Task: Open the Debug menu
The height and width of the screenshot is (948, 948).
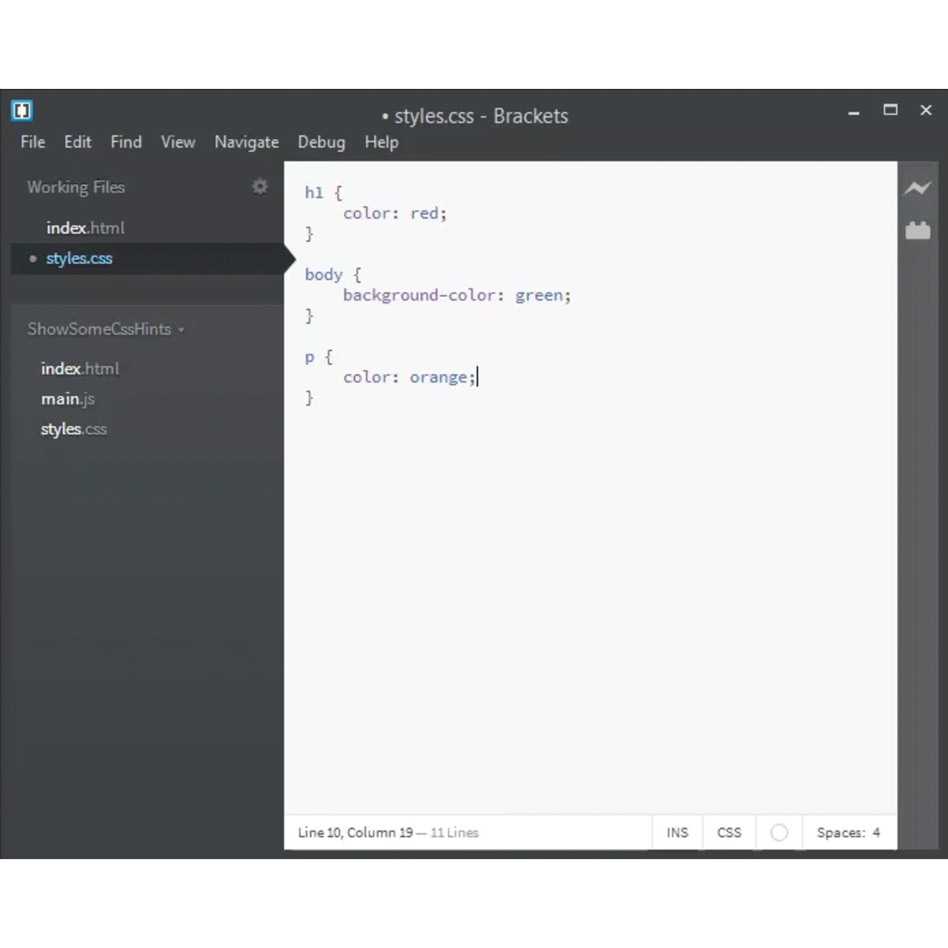Action: (321, 142)
